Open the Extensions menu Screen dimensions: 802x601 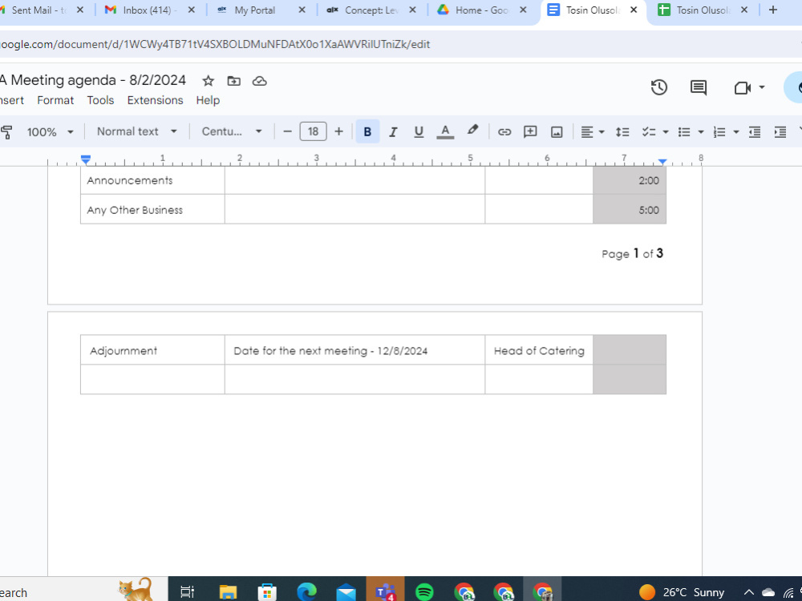pos(155,100)
